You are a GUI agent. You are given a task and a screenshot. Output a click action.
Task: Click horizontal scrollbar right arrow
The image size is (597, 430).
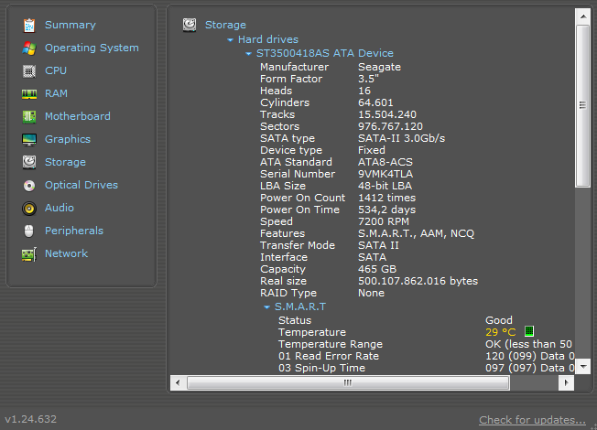(566, 382)
